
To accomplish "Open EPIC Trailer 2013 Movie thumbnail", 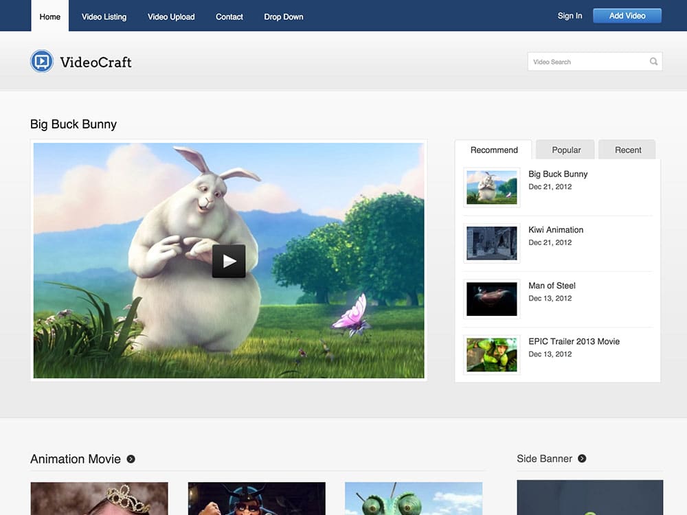I will [x=492, y=355].
